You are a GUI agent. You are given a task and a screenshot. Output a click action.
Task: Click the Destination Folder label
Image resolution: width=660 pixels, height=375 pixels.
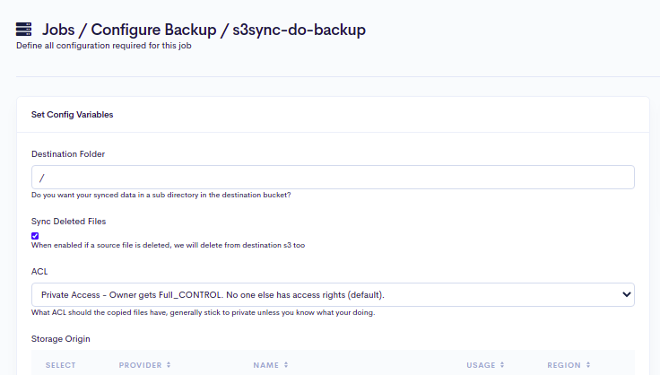[68, 154]
